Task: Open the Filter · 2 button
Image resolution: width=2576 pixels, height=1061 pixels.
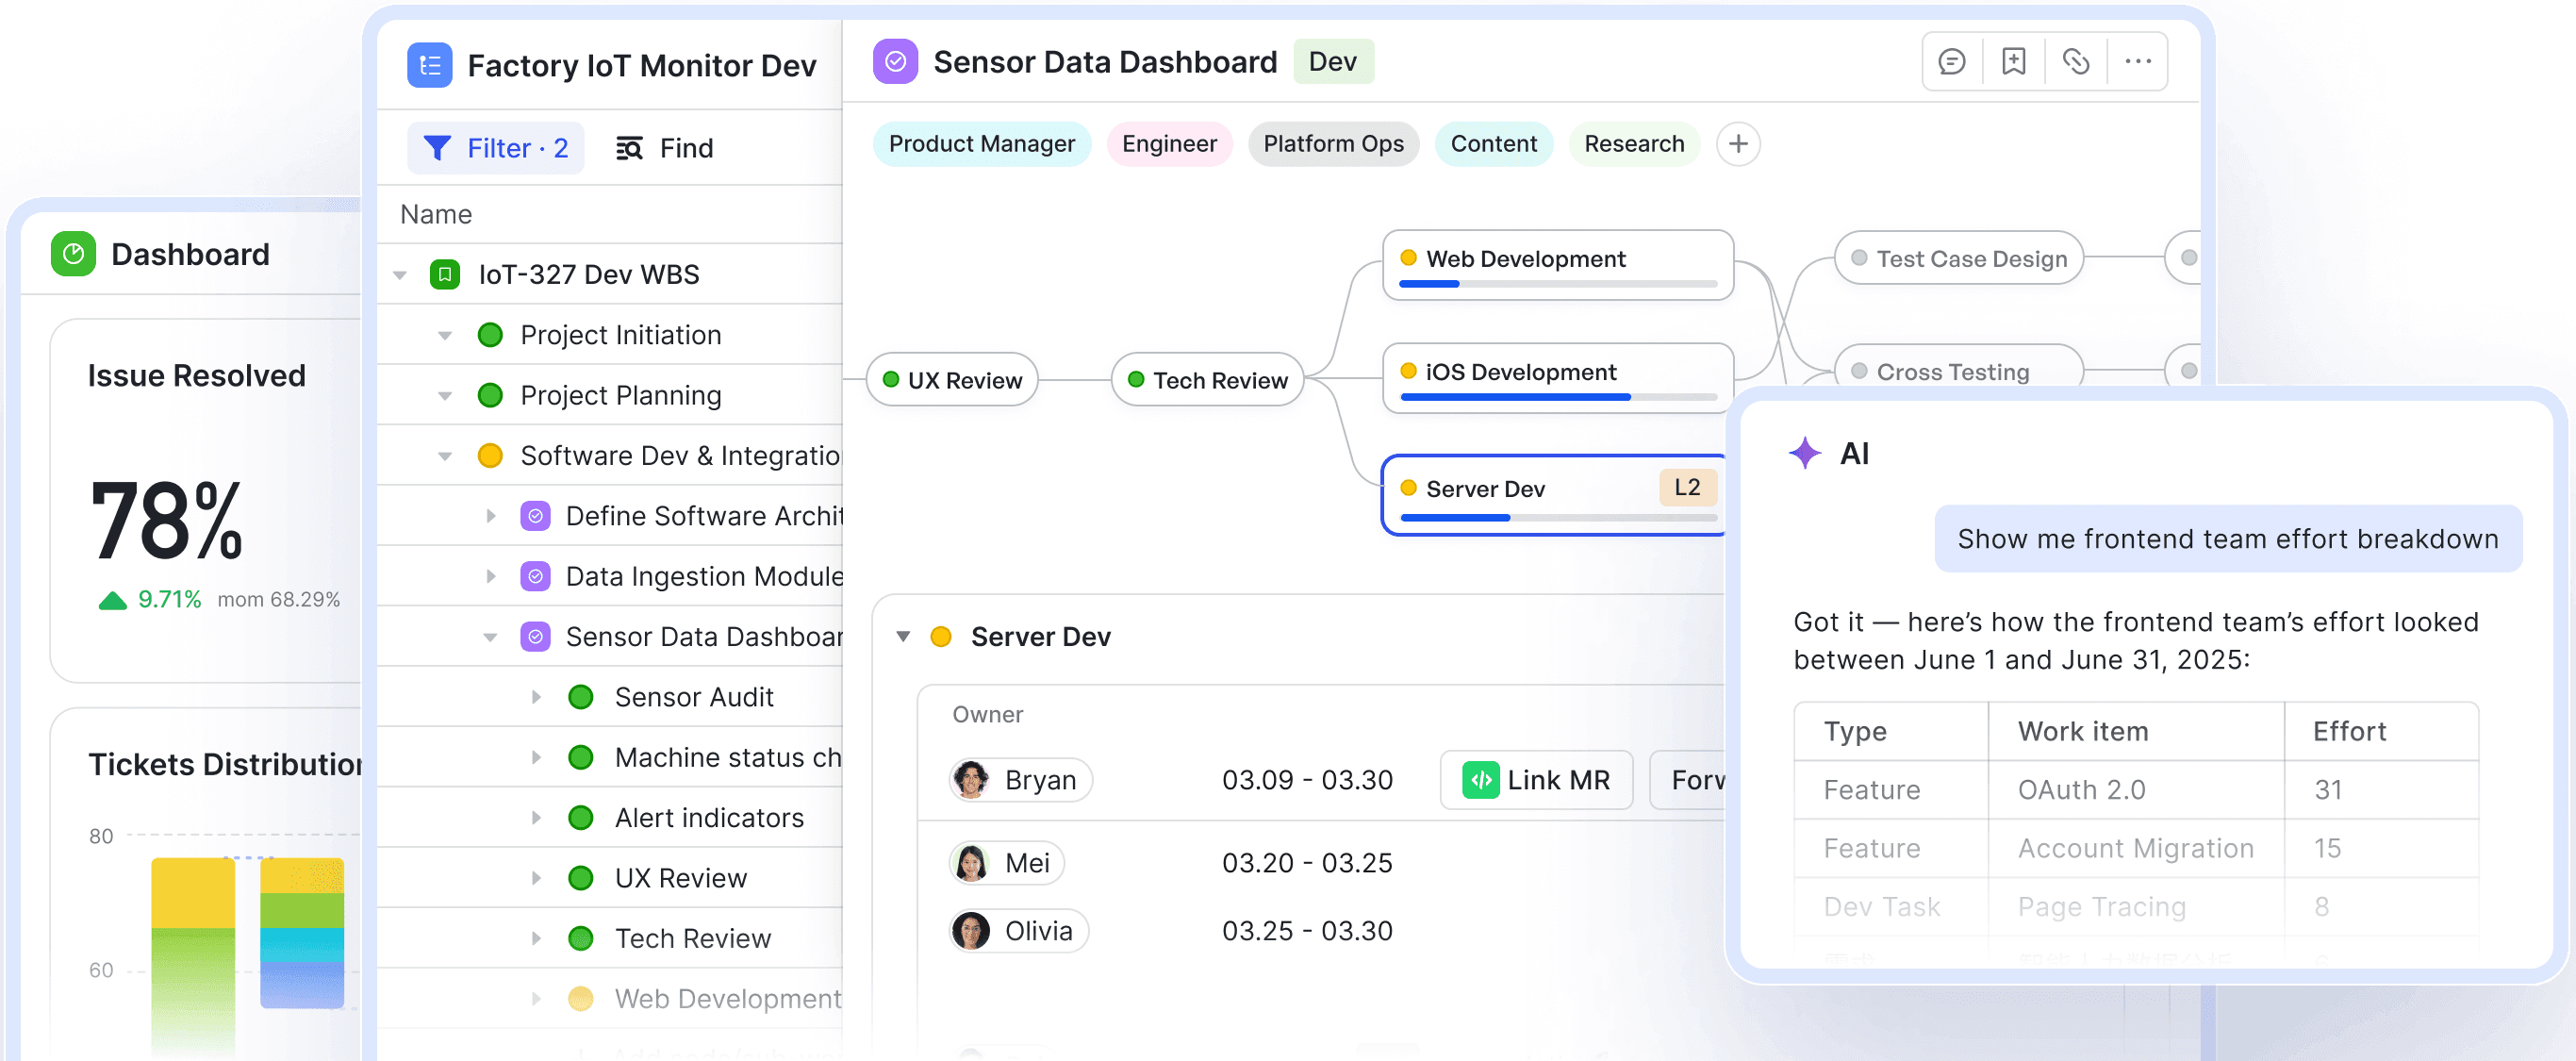Action: click(x=496, y=148)
